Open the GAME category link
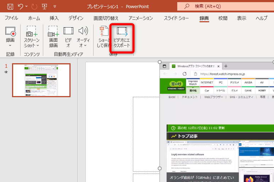Image resolution: width=274 pixels, height=182 pixels. 248,90
